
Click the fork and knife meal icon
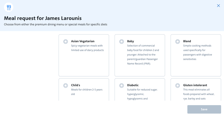[9, 7]
